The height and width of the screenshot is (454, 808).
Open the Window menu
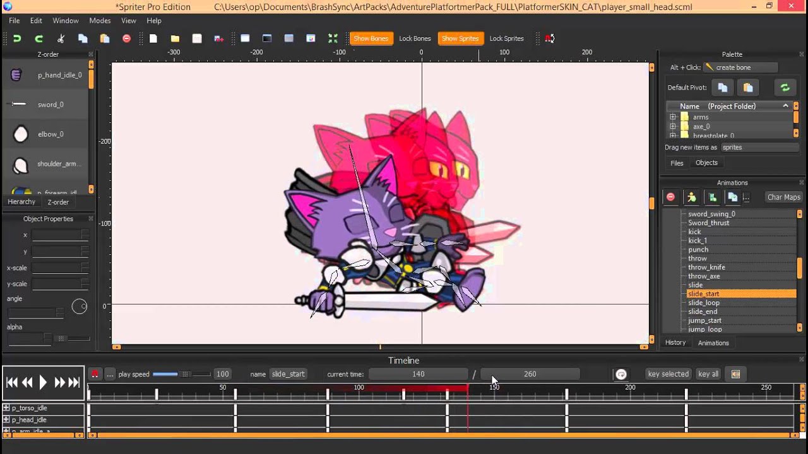(x=66, y=21)
